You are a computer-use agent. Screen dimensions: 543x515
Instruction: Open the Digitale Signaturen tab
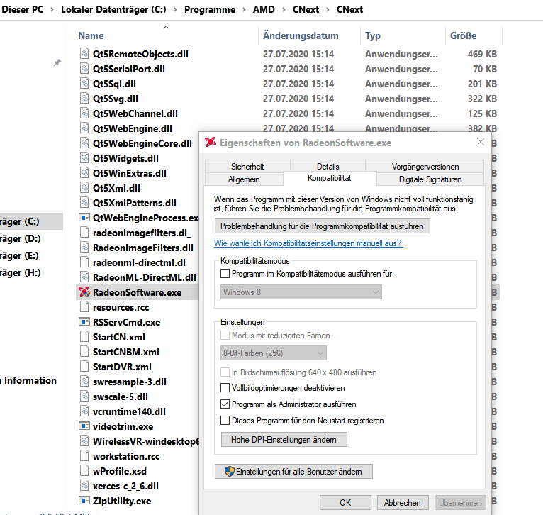(430, 179)
